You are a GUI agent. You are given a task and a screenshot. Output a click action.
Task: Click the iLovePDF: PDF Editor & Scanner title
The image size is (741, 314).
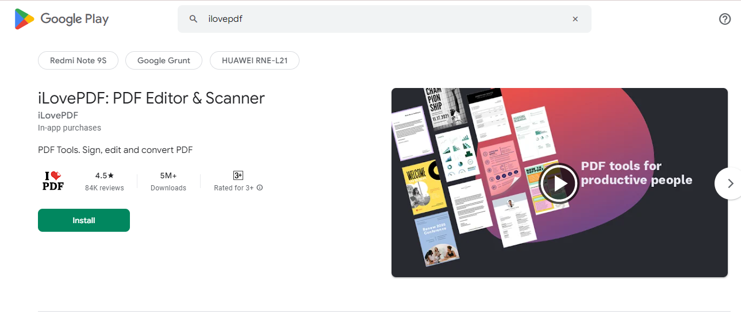(151, 98)
